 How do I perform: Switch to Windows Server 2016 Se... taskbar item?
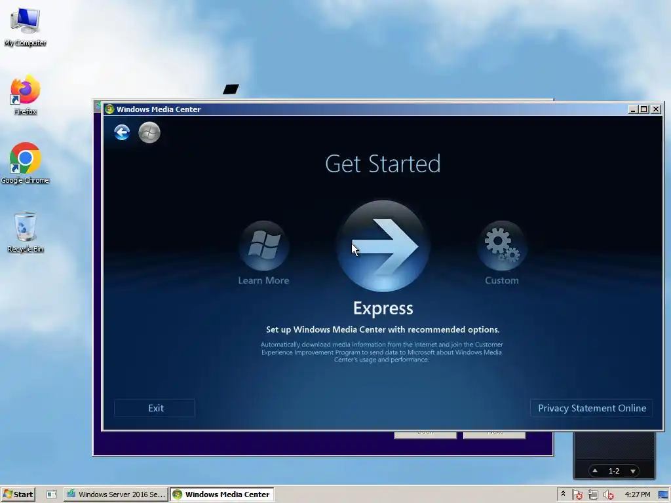pos(116,494)
